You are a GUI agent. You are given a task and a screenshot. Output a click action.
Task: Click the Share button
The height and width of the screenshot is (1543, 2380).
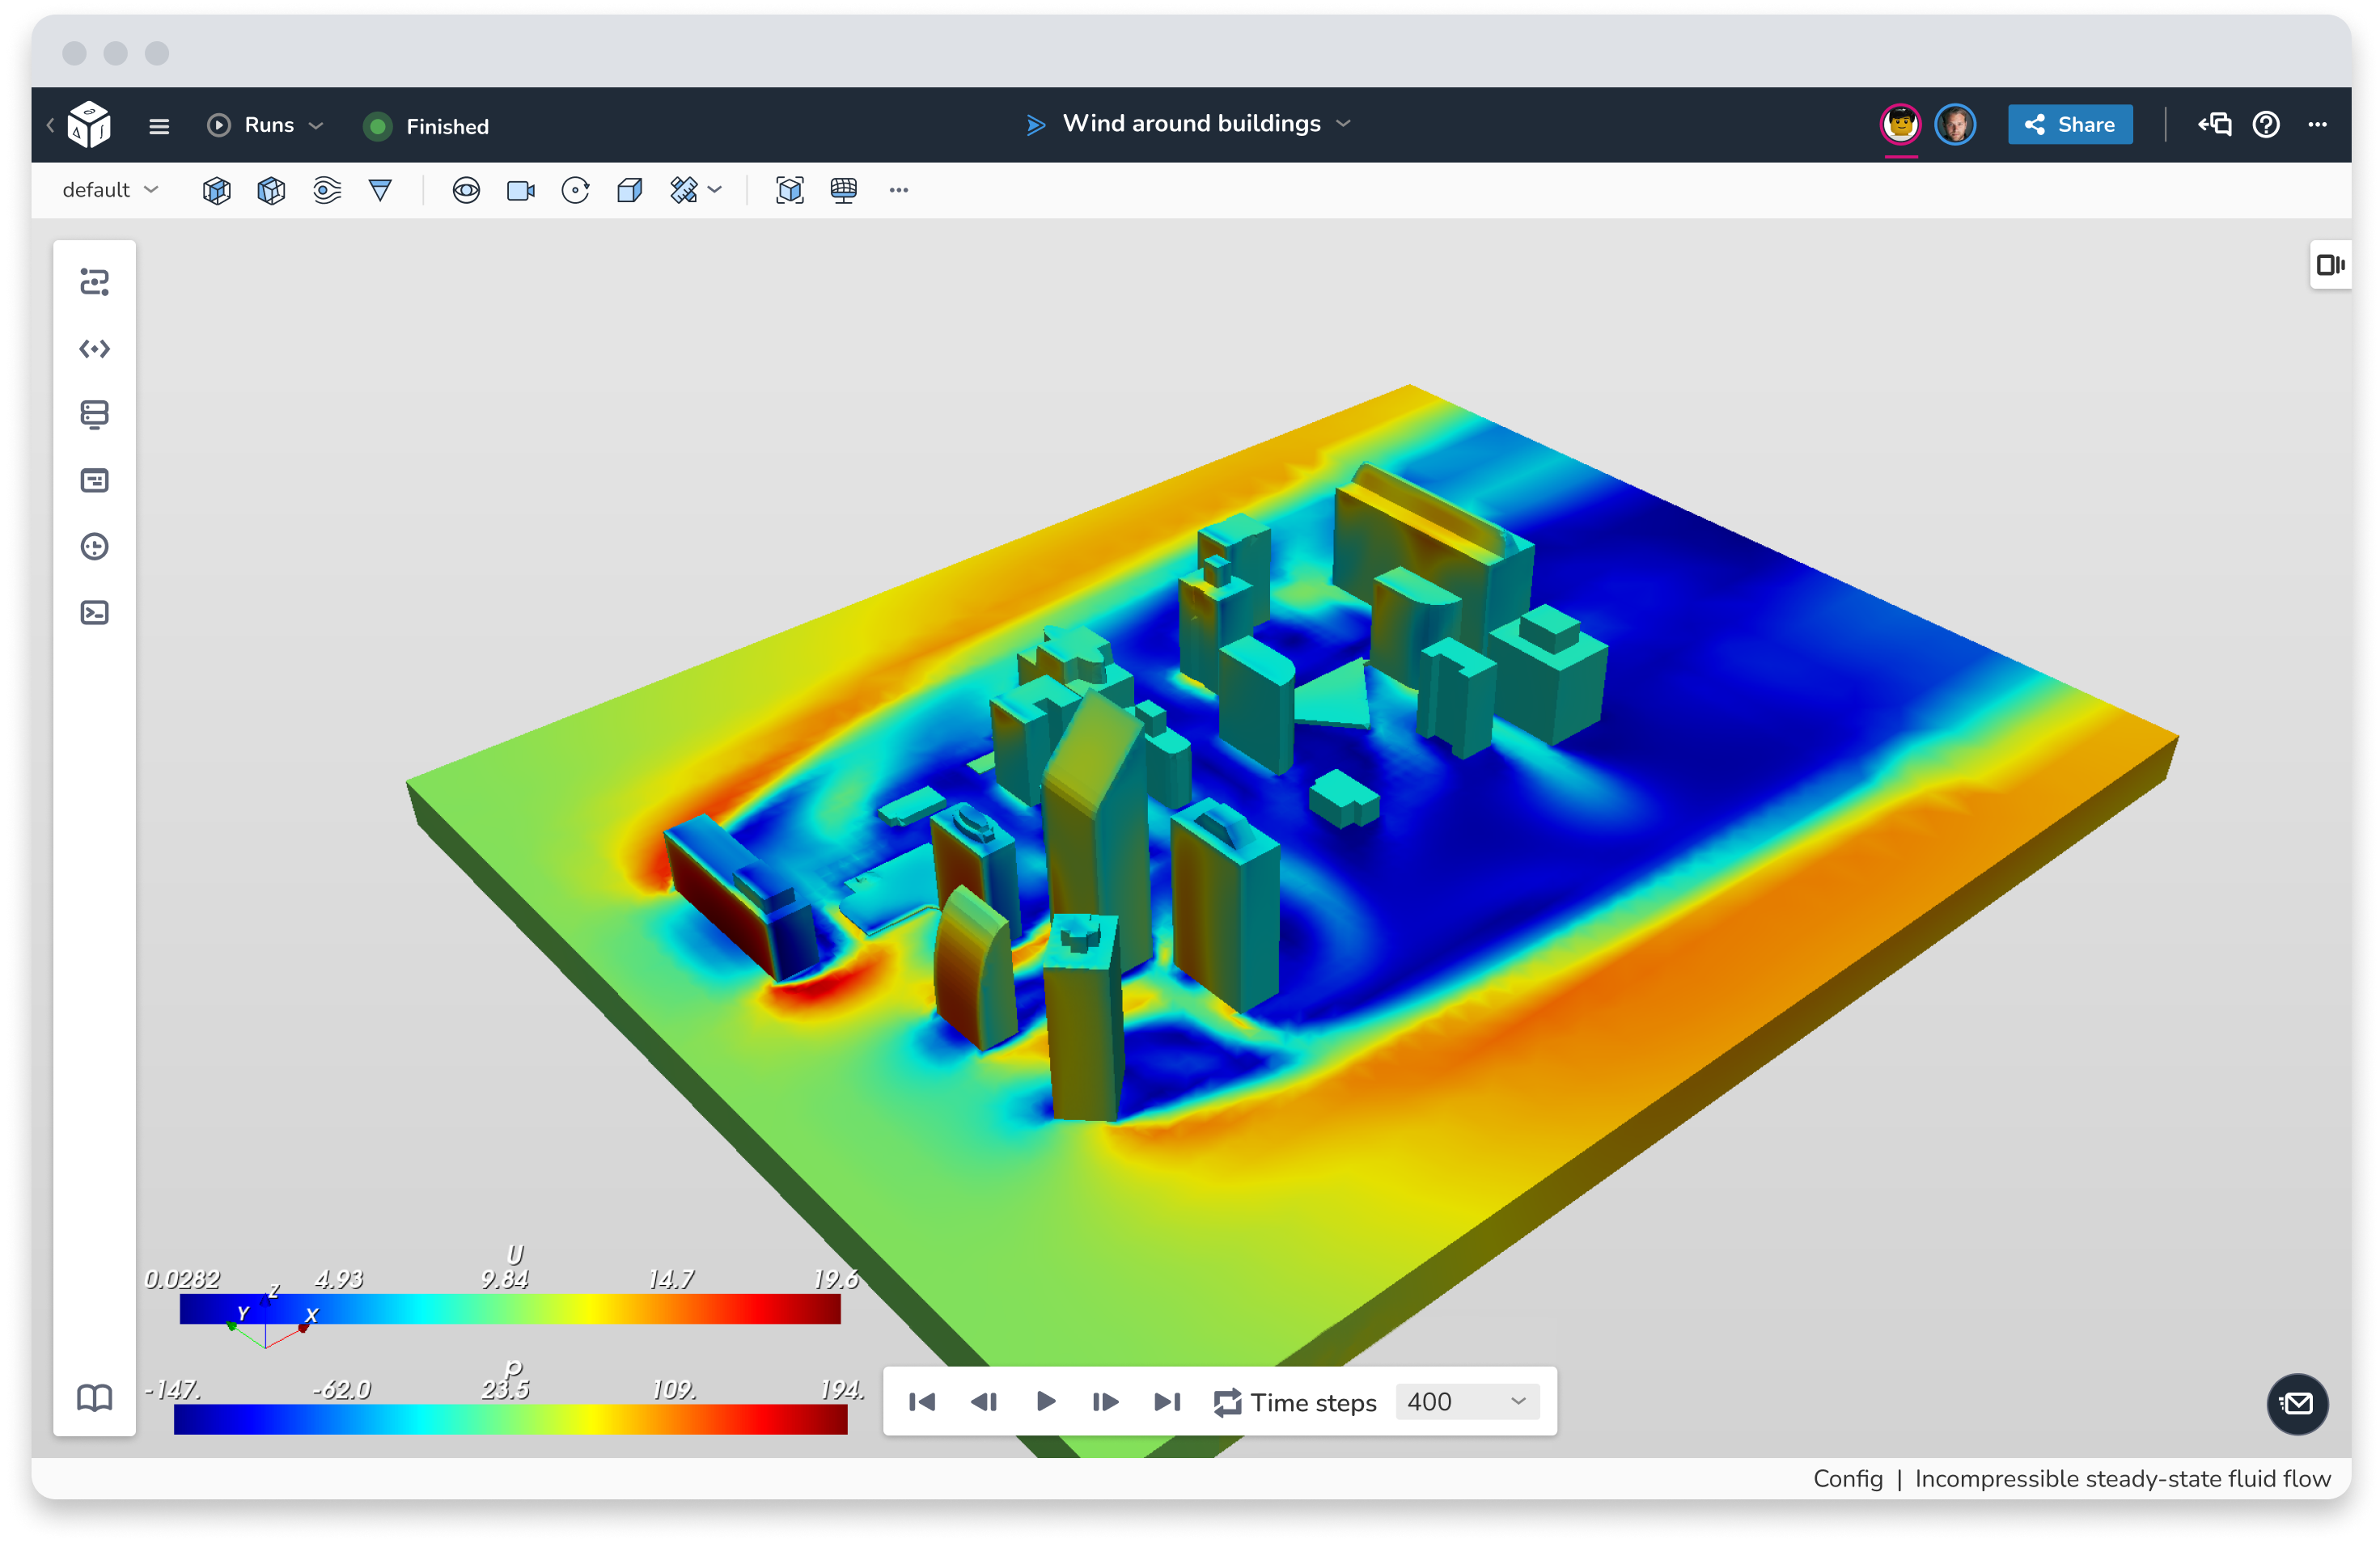point(2069,125)
